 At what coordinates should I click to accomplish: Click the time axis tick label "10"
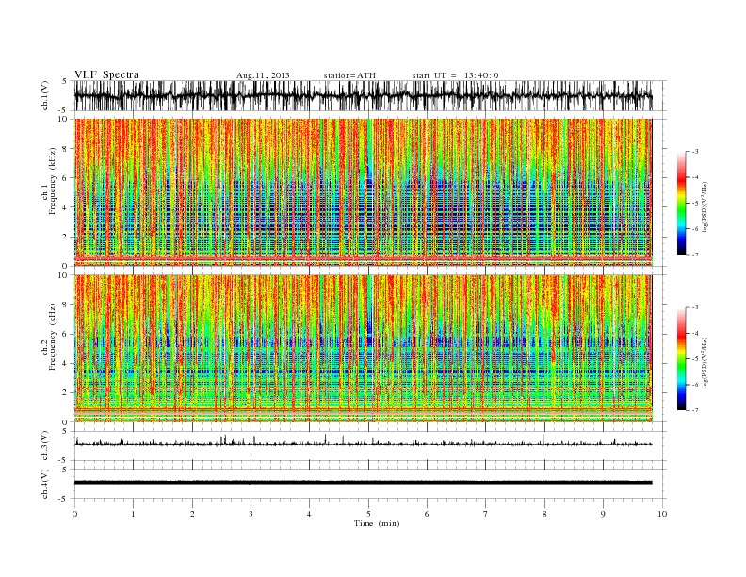point(662,514)
